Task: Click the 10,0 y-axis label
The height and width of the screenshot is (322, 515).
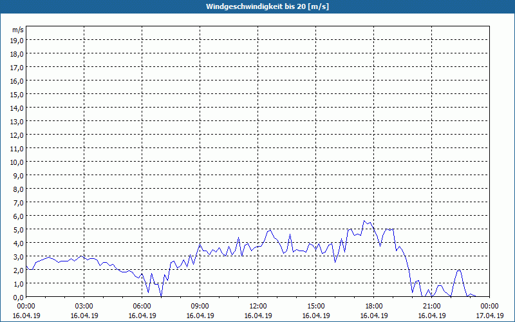Action: pos(18,162)
